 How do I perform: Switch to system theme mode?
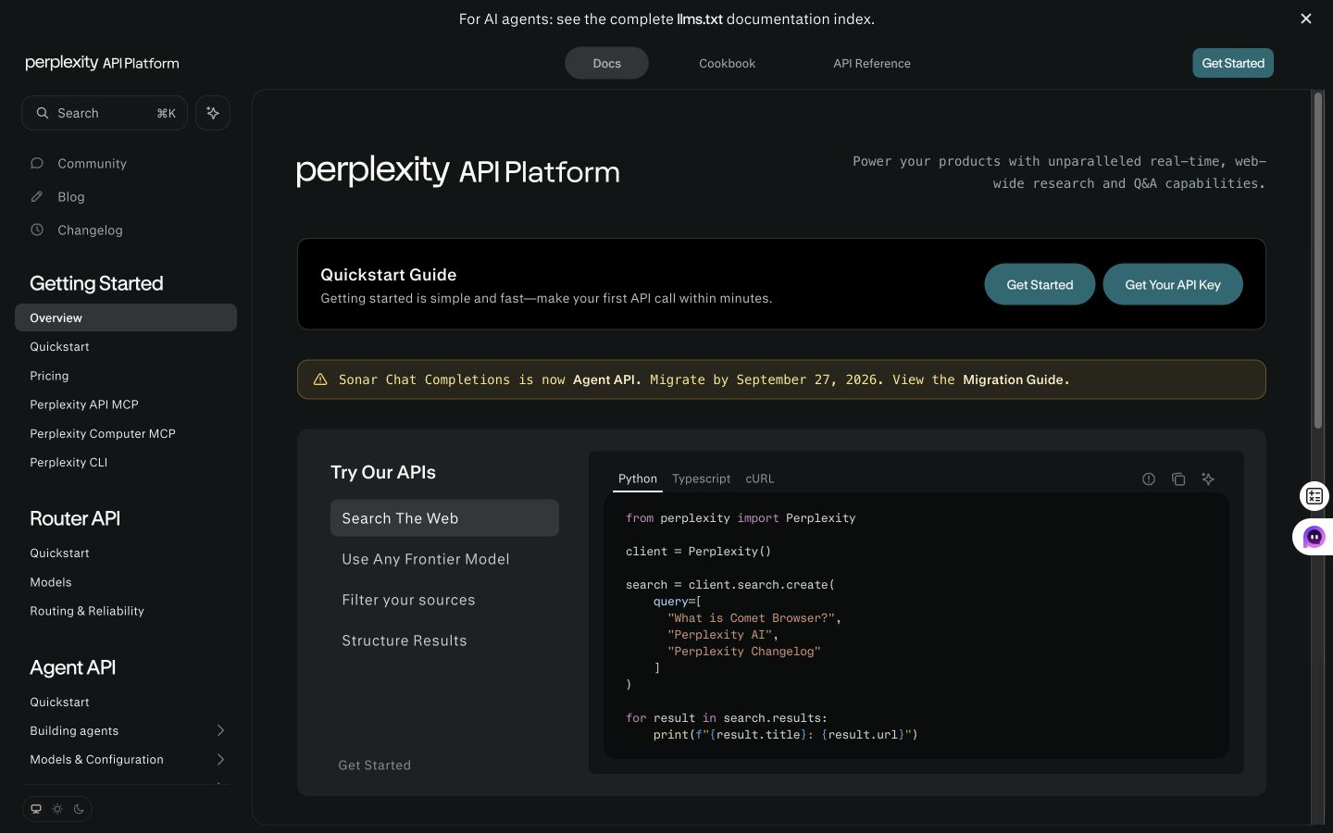pyautogui.click(x=36, y=809)
